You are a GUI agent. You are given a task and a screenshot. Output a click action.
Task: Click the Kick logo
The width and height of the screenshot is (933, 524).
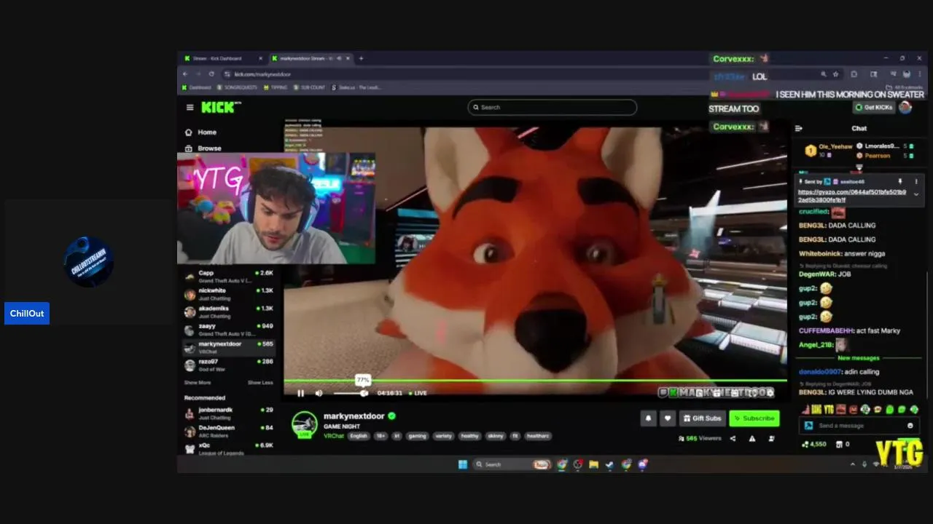point(219,107)
